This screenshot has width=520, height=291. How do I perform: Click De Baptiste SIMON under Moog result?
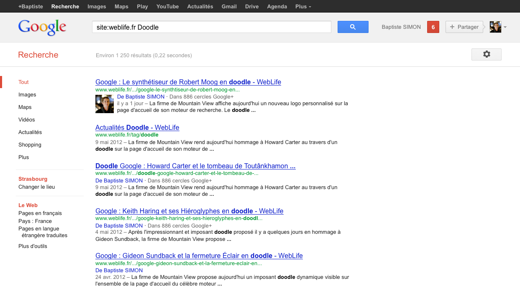(x=141, y=97)
